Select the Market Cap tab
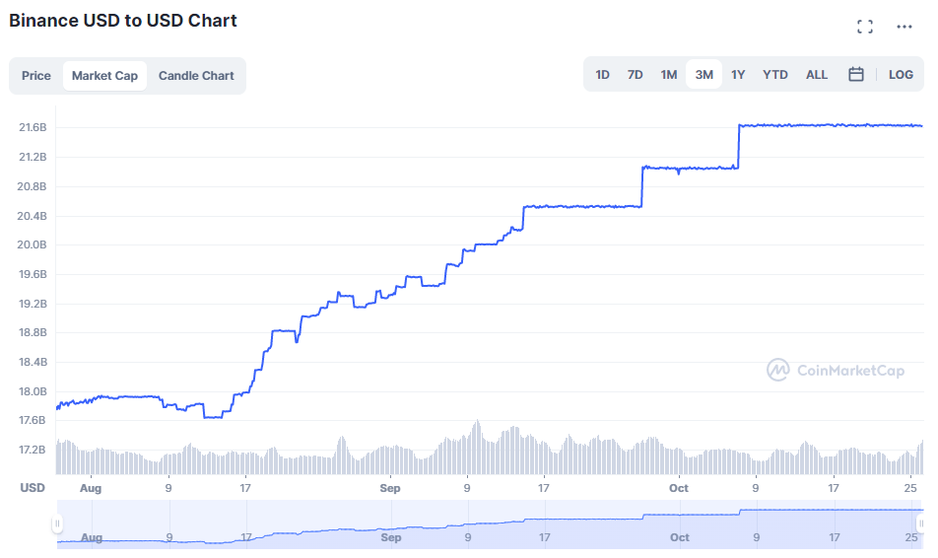938x558 pixels. click(104, 76)
